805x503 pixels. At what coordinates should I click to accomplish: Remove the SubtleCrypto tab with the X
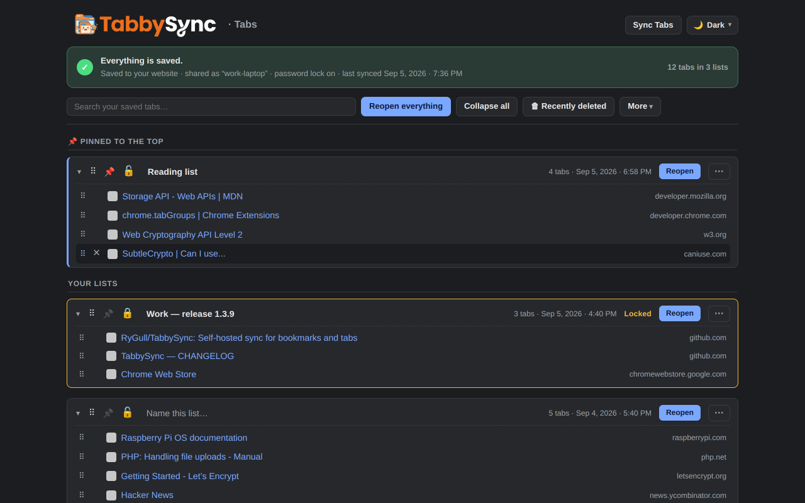pyautogui.click(x=97, y=253)
